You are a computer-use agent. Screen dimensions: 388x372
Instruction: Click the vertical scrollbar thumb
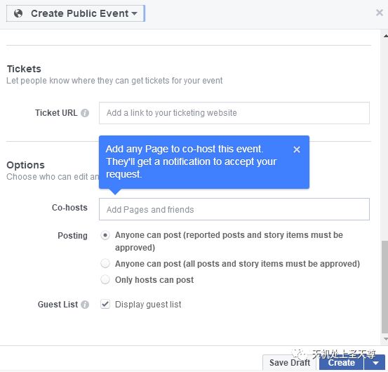click(384, 287)
